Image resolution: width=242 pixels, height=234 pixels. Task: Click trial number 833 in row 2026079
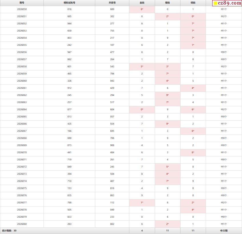[69, 217]
